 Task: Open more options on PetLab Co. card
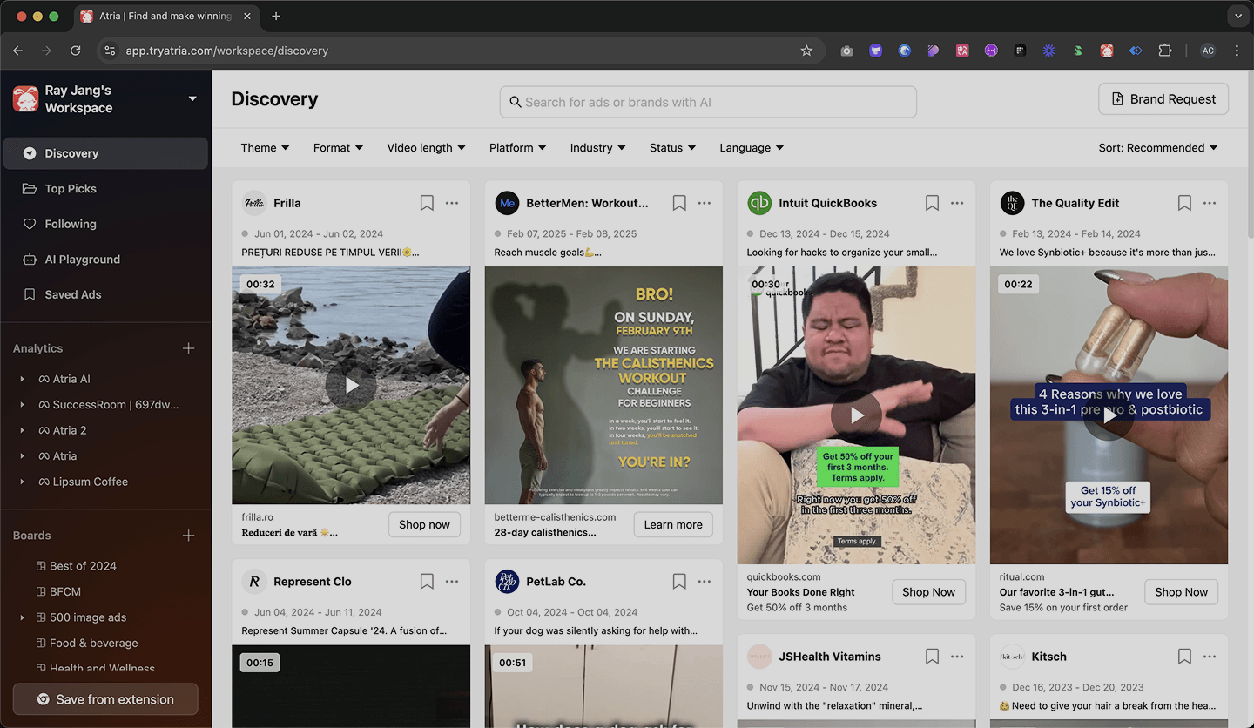[x=705, y=582]
